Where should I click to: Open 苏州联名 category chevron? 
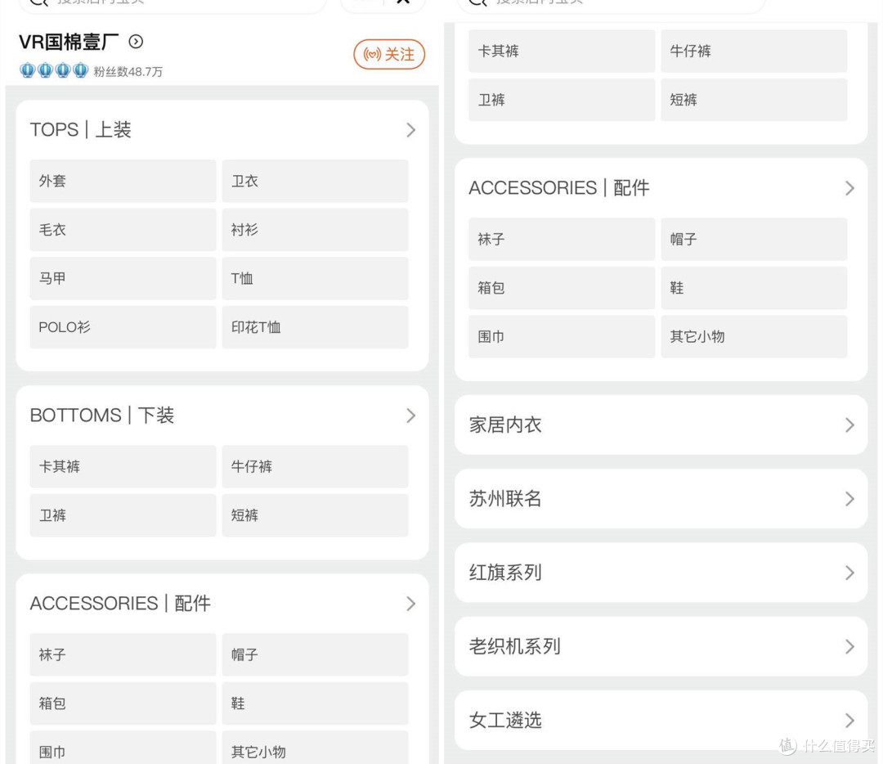[x=849, y=499]
